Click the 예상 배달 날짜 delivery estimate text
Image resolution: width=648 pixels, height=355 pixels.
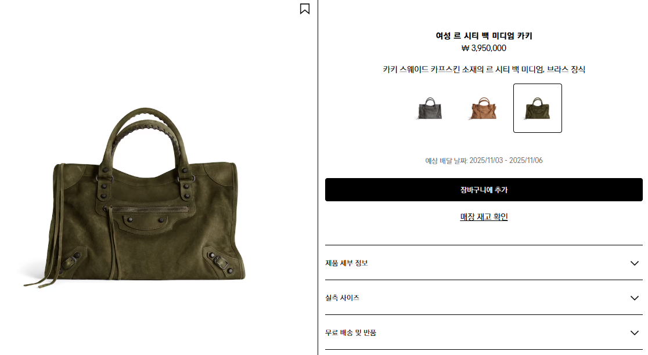point(484,160)
